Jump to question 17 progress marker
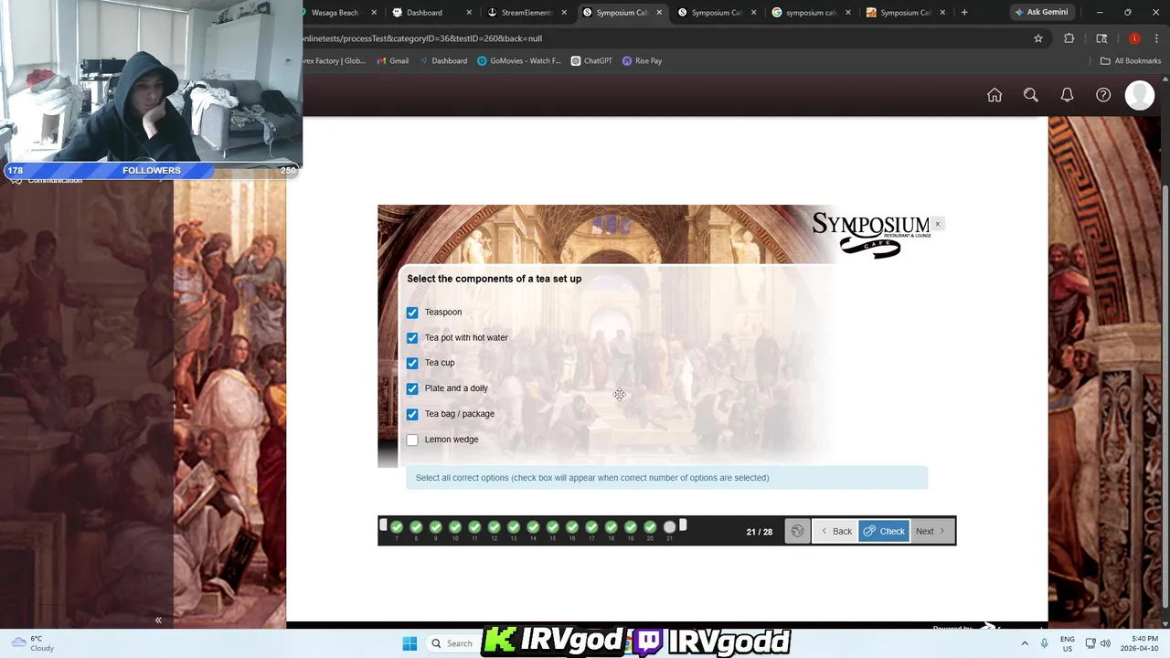 [591, 527]
